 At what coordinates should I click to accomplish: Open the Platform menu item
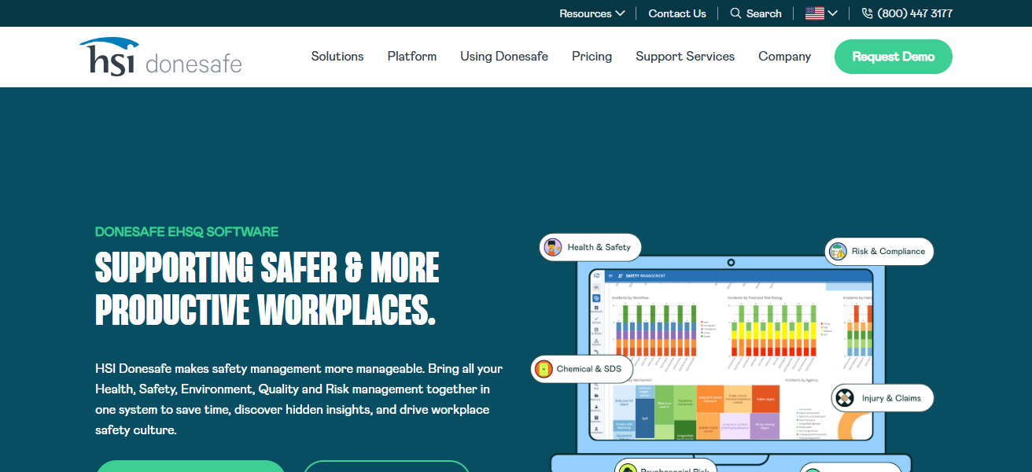(411, 57)
